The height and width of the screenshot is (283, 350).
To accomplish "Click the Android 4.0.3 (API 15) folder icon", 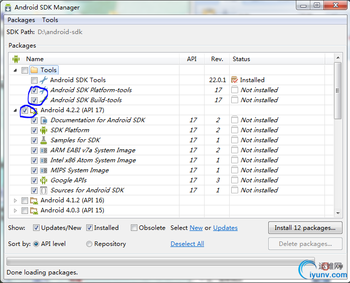I will point(34,210).
